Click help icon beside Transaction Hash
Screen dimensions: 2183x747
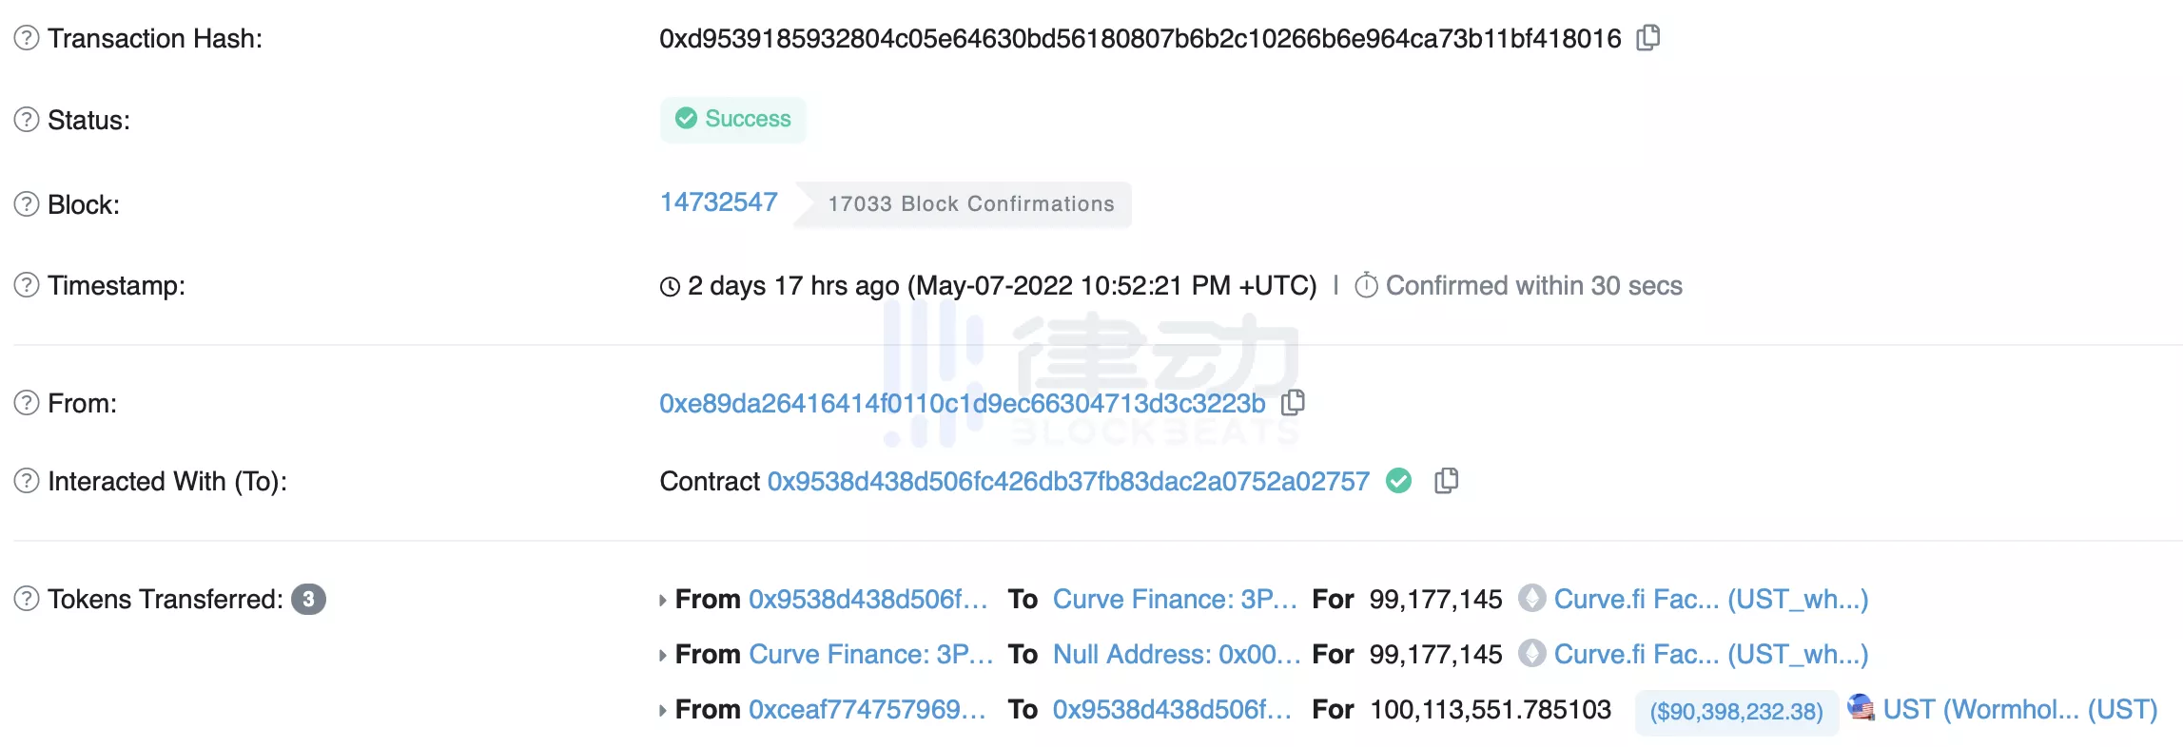pos(27,38)
